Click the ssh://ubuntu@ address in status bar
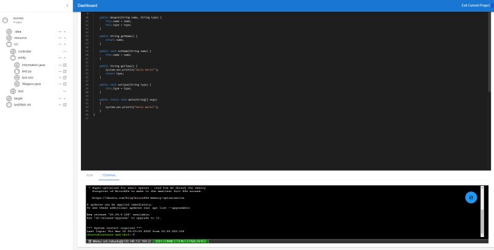494x250 pixels. point(127,241)
